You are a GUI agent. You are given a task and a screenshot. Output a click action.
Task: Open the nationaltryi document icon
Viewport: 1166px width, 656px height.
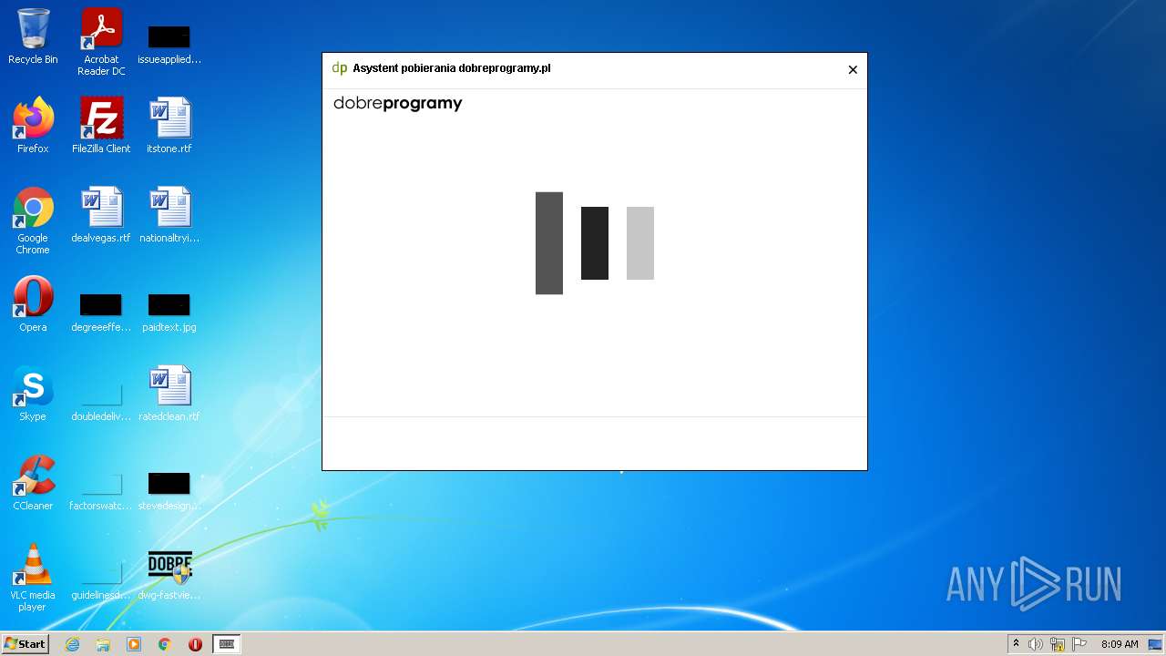pyautogui.click(x=169, y=215)
